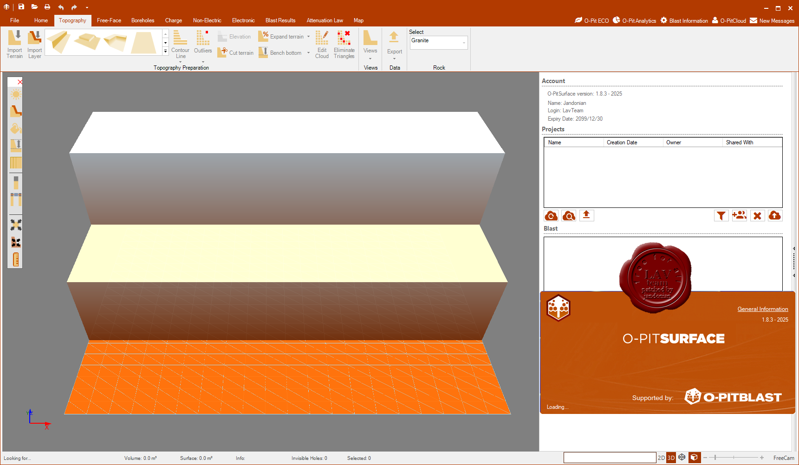Viewport: 799px width, 465px height.
Task: Select the first terrain shape thumbnail in gallery
Action: point(58,42)
